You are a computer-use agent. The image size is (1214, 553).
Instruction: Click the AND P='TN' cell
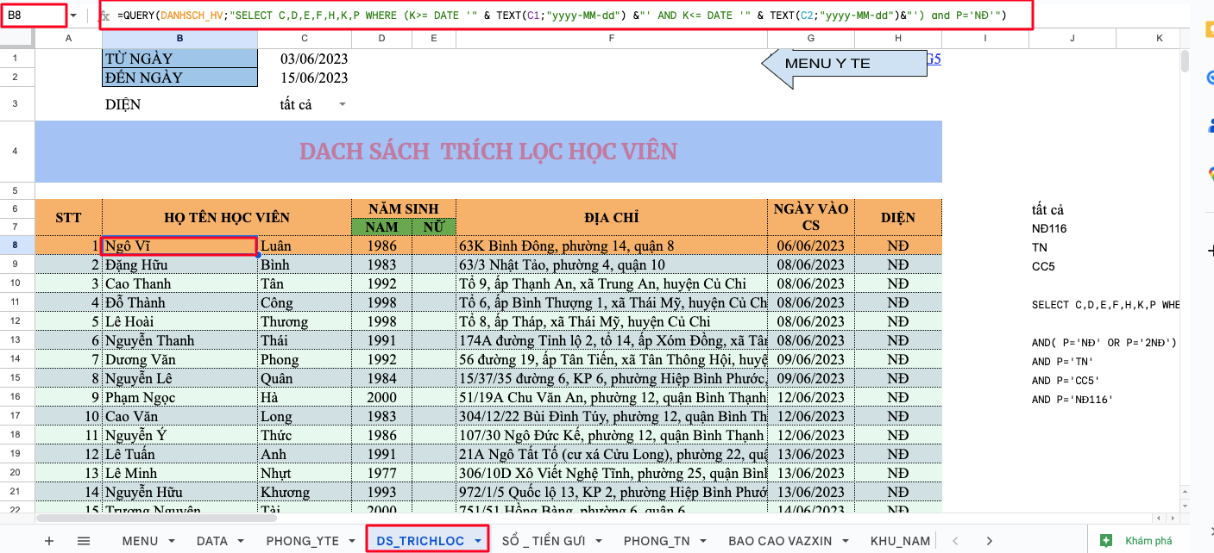[x=1072, y=362]
